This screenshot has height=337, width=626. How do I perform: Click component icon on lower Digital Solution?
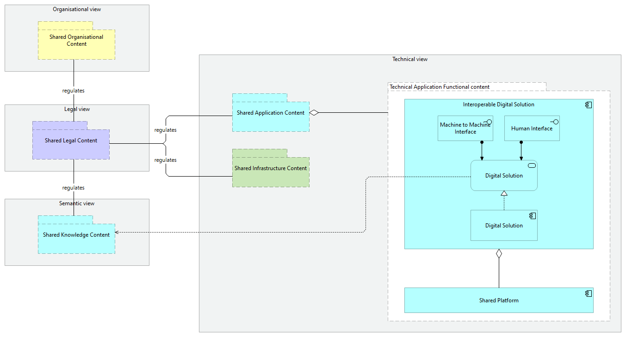coord(533,216)
